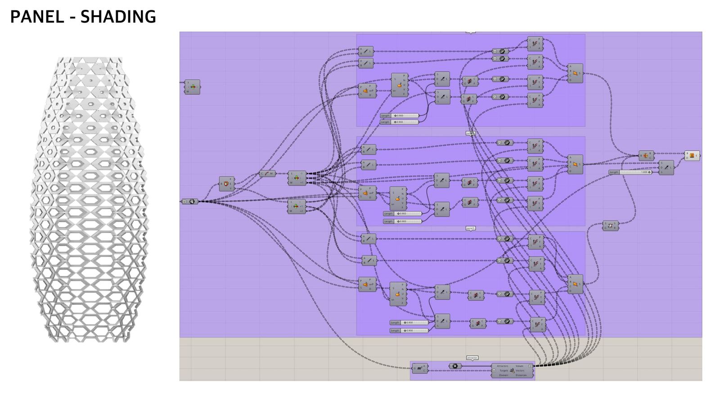Select Evaluate Surface component in top group
Viewport: 720px width, 405px height.
click(400, 85)
